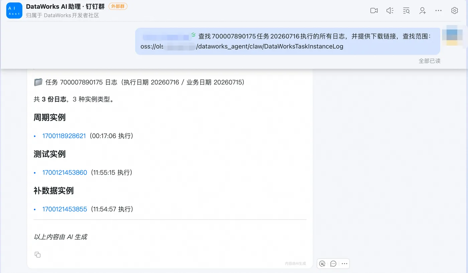Open the chat history search icon

406,11
